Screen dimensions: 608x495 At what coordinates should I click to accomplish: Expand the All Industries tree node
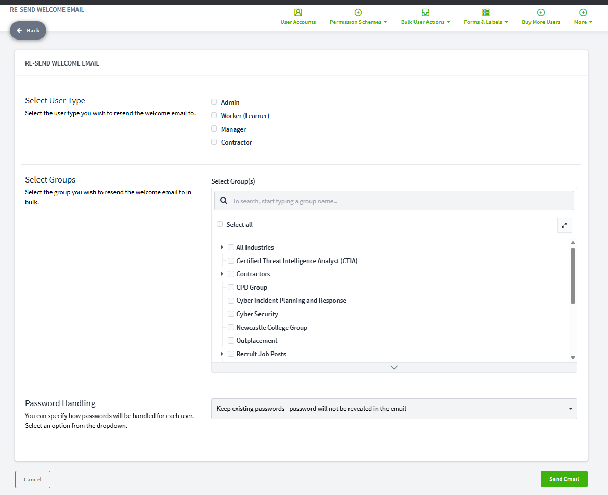click(x=222, y=248)
